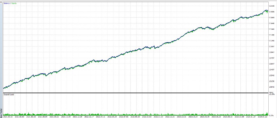Click the 2021.11.09 date on the time axis
The height and width of the screenshot is (118, 277).
pos(66,117)
